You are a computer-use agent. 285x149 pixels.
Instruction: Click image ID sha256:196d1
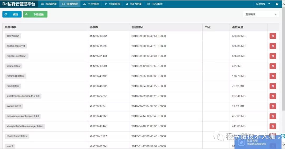pyautogui.click(x=98, y=66)
